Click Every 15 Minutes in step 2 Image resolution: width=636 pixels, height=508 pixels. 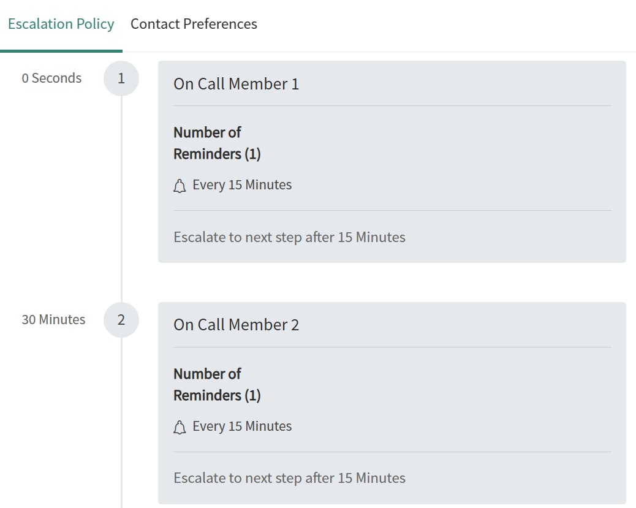click(242, 426)
